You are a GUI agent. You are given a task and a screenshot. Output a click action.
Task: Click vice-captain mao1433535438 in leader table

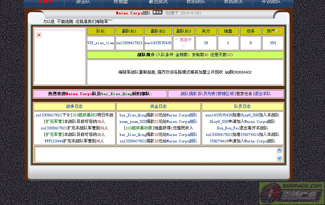tap(158, 43)
